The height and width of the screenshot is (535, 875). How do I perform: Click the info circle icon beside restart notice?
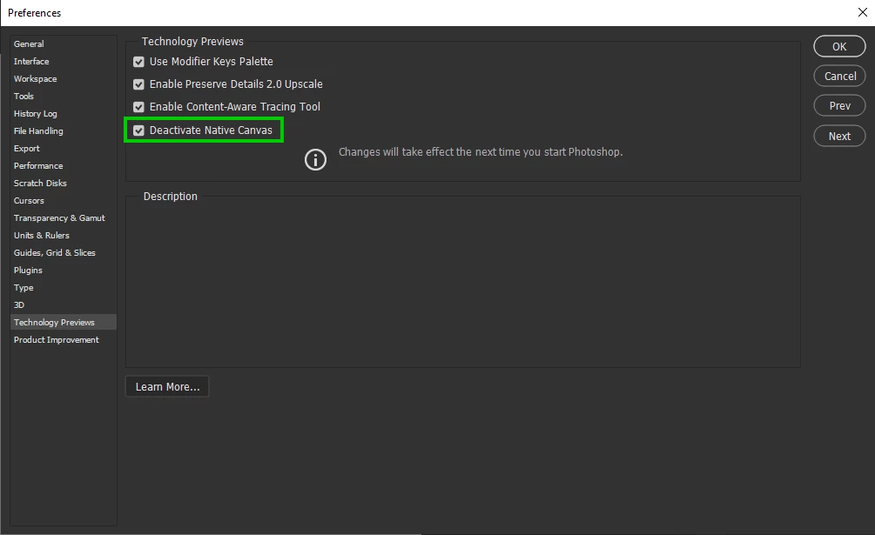(315, 160)
